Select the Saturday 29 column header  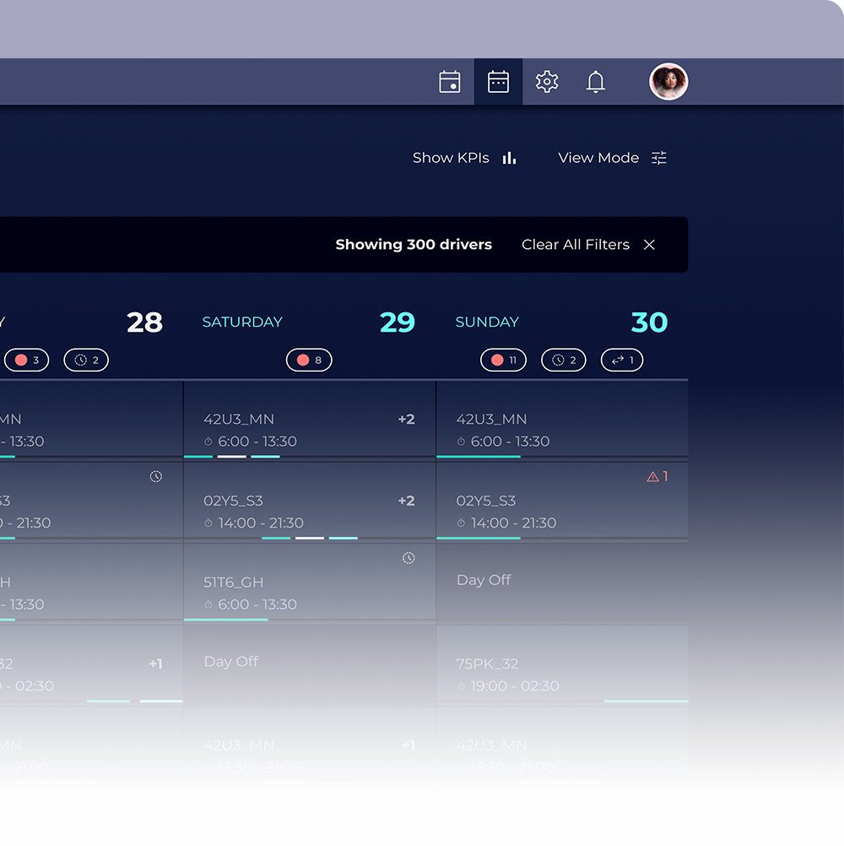coord(309,323)
